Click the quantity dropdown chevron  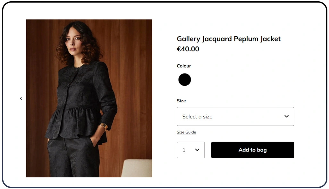click(197, 150)
